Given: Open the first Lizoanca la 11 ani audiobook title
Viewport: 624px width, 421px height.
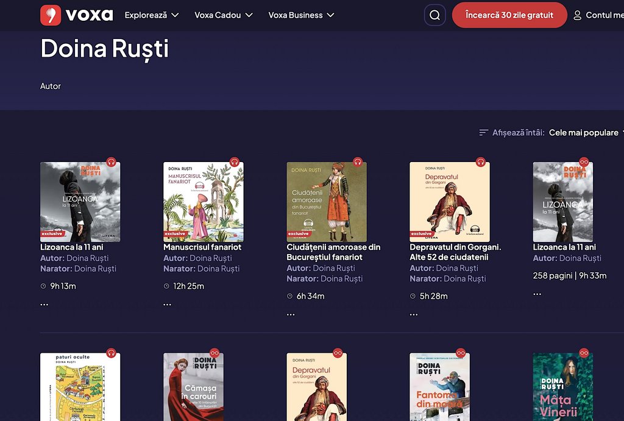Looking at the screenshot, I should click(x=72, y=247).
